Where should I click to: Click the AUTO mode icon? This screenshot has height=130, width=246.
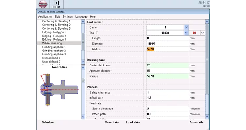coord(56,4)
